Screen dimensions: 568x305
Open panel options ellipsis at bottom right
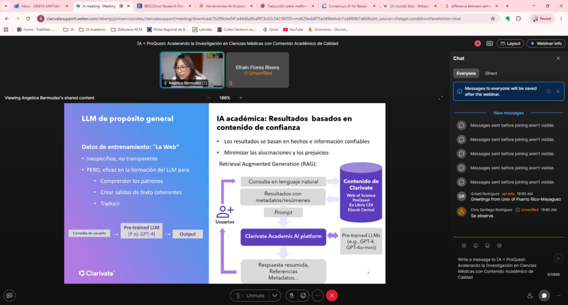coord(558,296)
